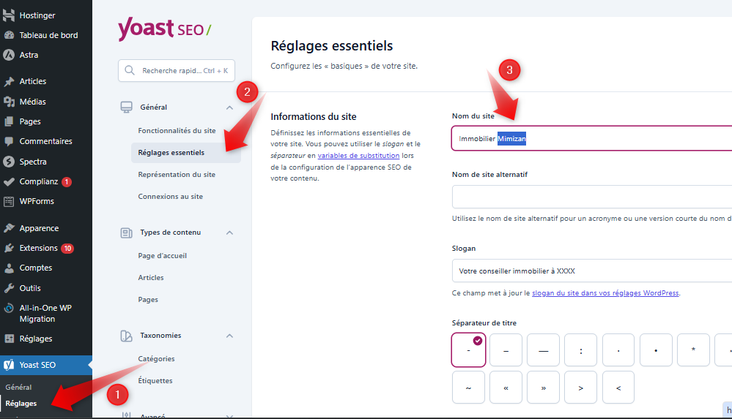The image size is (732, 419).
Task: Click the Yoast SEO logo
Action: 164,30
